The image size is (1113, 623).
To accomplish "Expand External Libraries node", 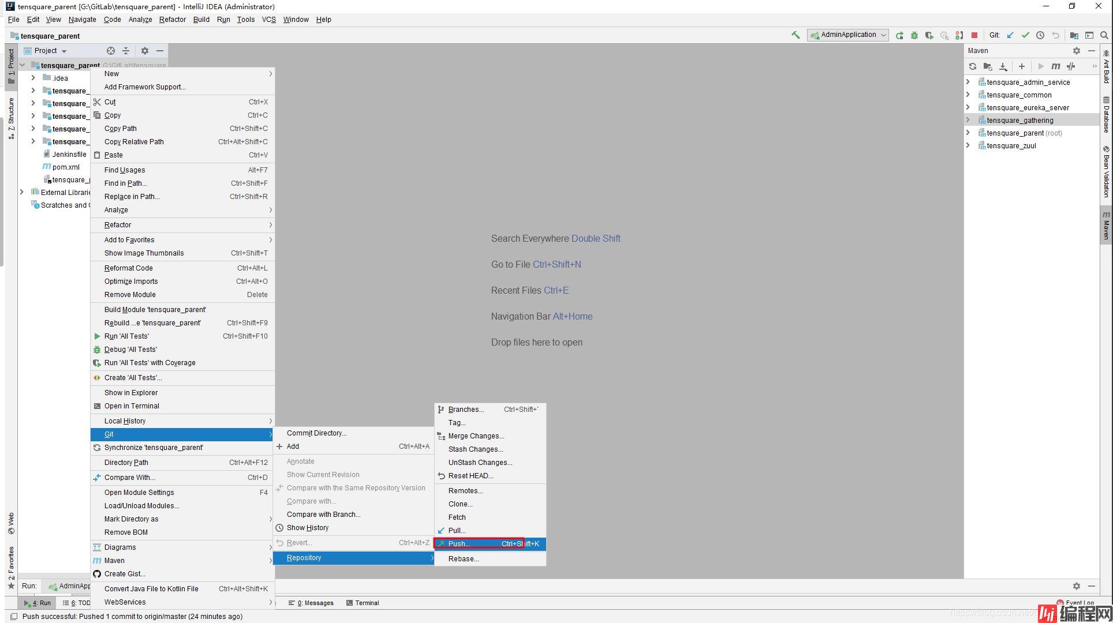I will 22,192.
